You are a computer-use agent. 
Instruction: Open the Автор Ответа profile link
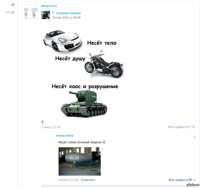click(x=65, y=136)
